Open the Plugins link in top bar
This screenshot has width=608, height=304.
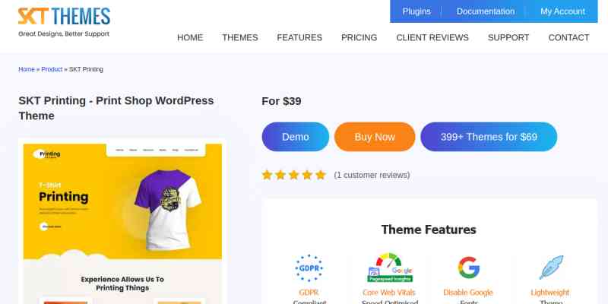pos(416,11)
